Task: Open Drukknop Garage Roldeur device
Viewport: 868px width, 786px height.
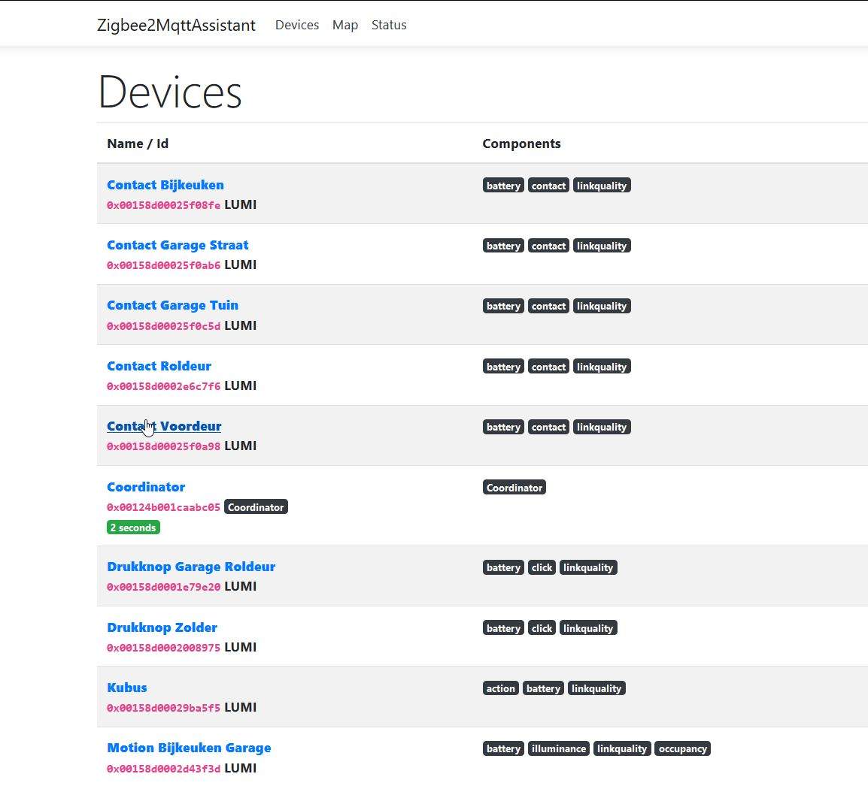Action: coord(191,567)
